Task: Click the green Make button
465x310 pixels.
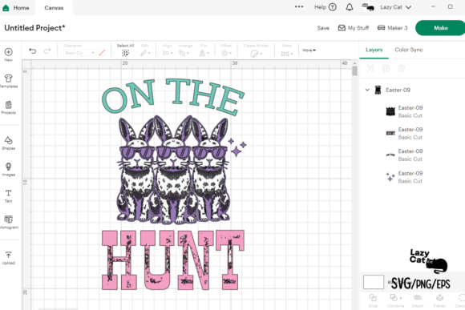Action: [440, 28]
